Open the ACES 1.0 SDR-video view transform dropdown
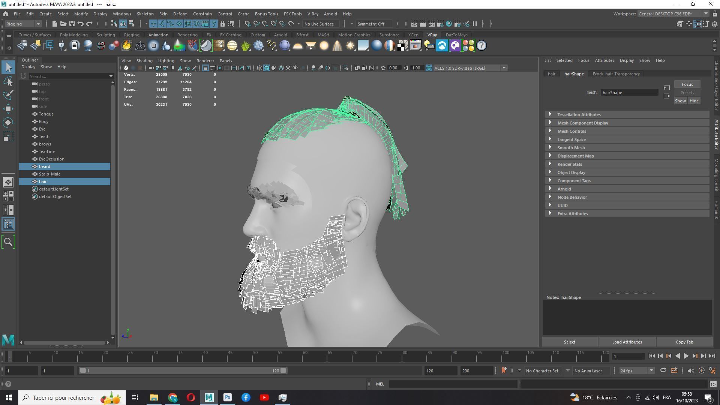Image resolution: width=720 pixels, height=405 pixels. (x=470, y=68)
